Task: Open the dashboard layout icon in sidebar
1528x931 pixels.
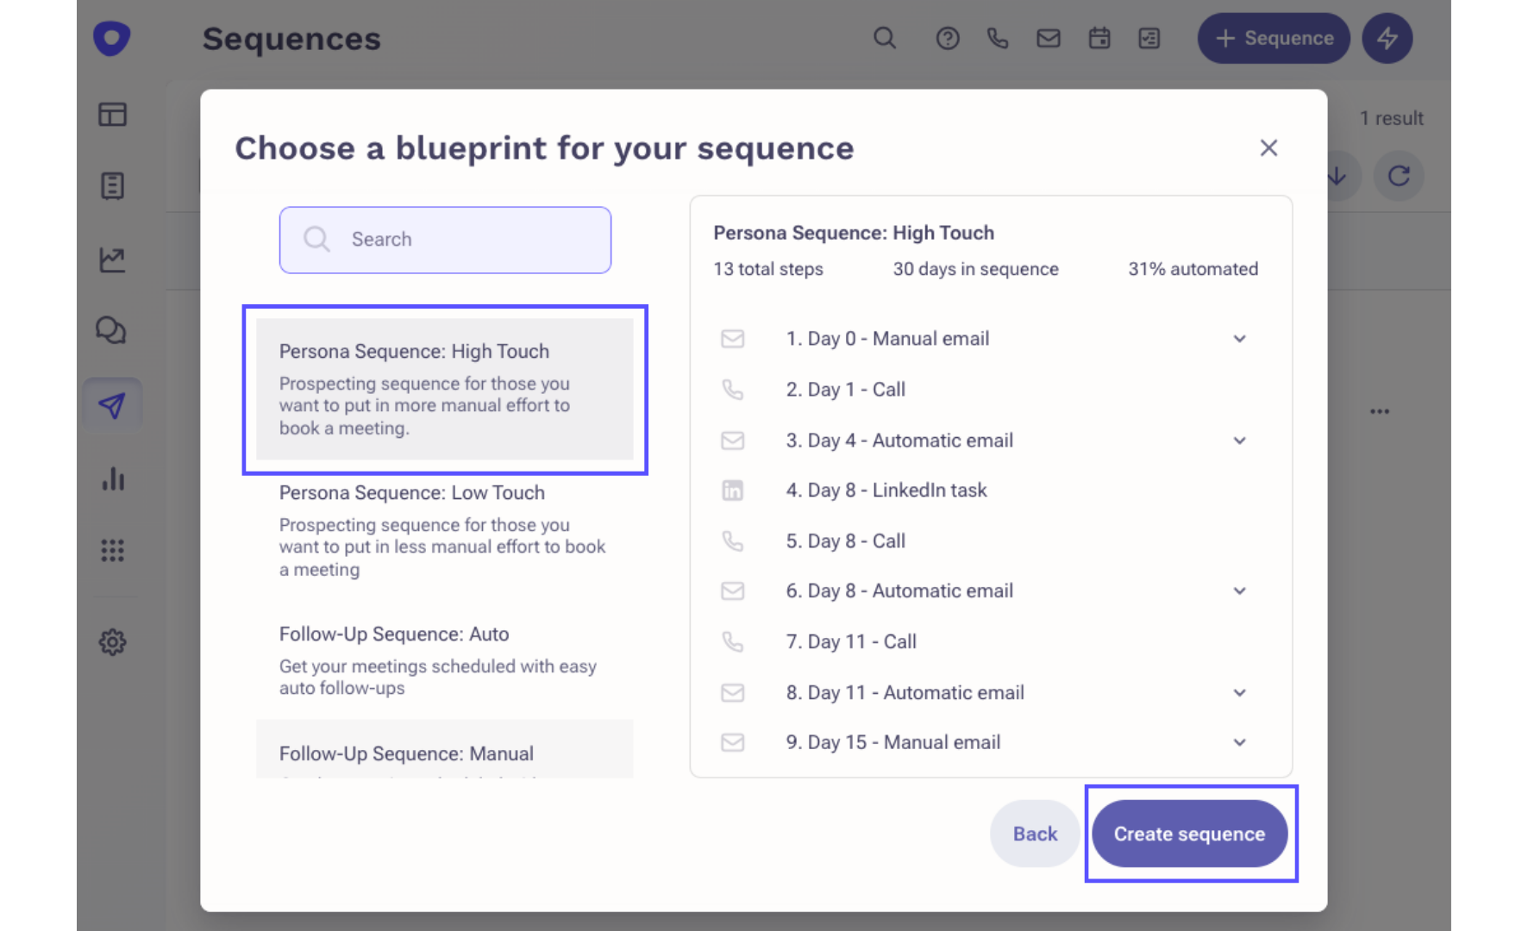Action: 112,115
